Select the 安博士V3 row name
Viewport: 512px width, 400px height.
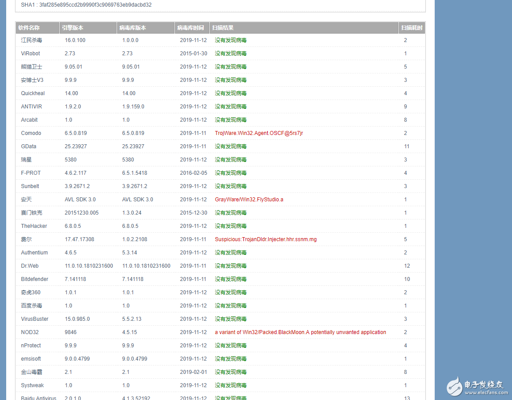click(32, 80)
